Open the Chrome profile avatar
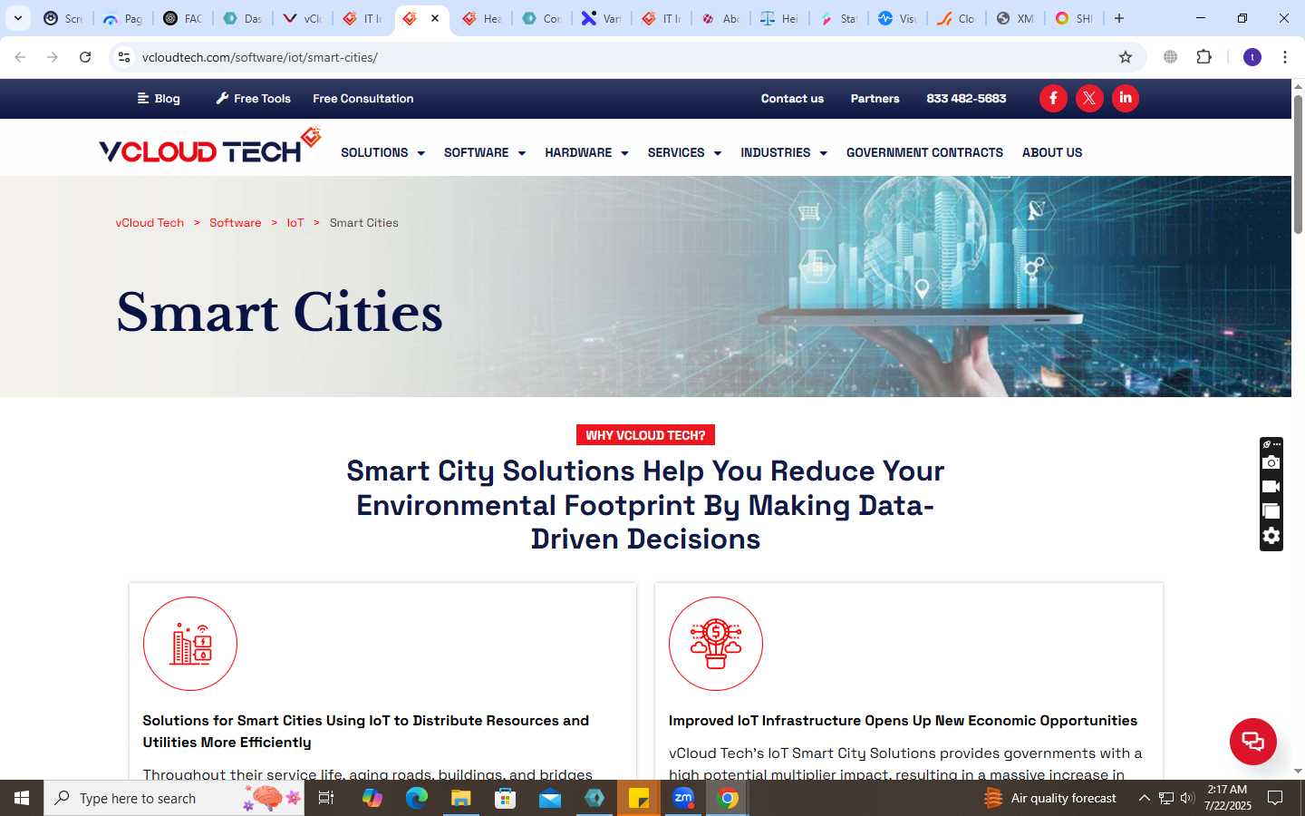This screenshot has height=816, width=1305. [x=1252, y=57]
